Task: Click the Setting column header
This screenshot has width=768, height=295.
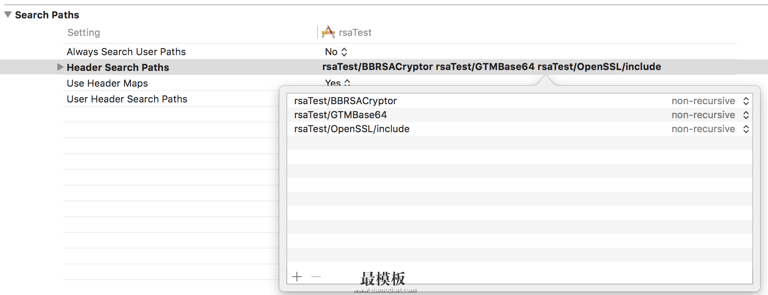Action: point(84,33)
